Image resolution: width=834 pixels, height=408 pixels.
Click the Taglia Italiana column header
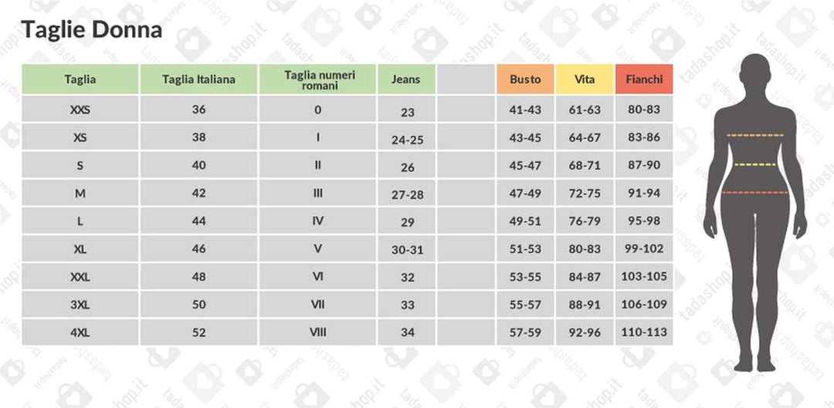198,79
